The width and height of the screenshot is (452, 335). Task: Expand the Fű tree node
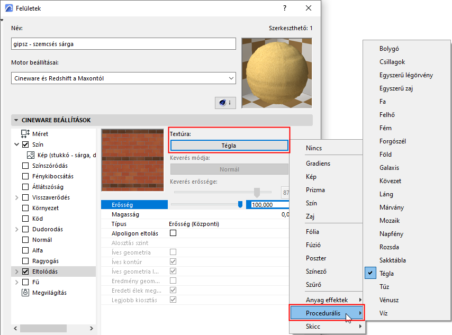17,282
